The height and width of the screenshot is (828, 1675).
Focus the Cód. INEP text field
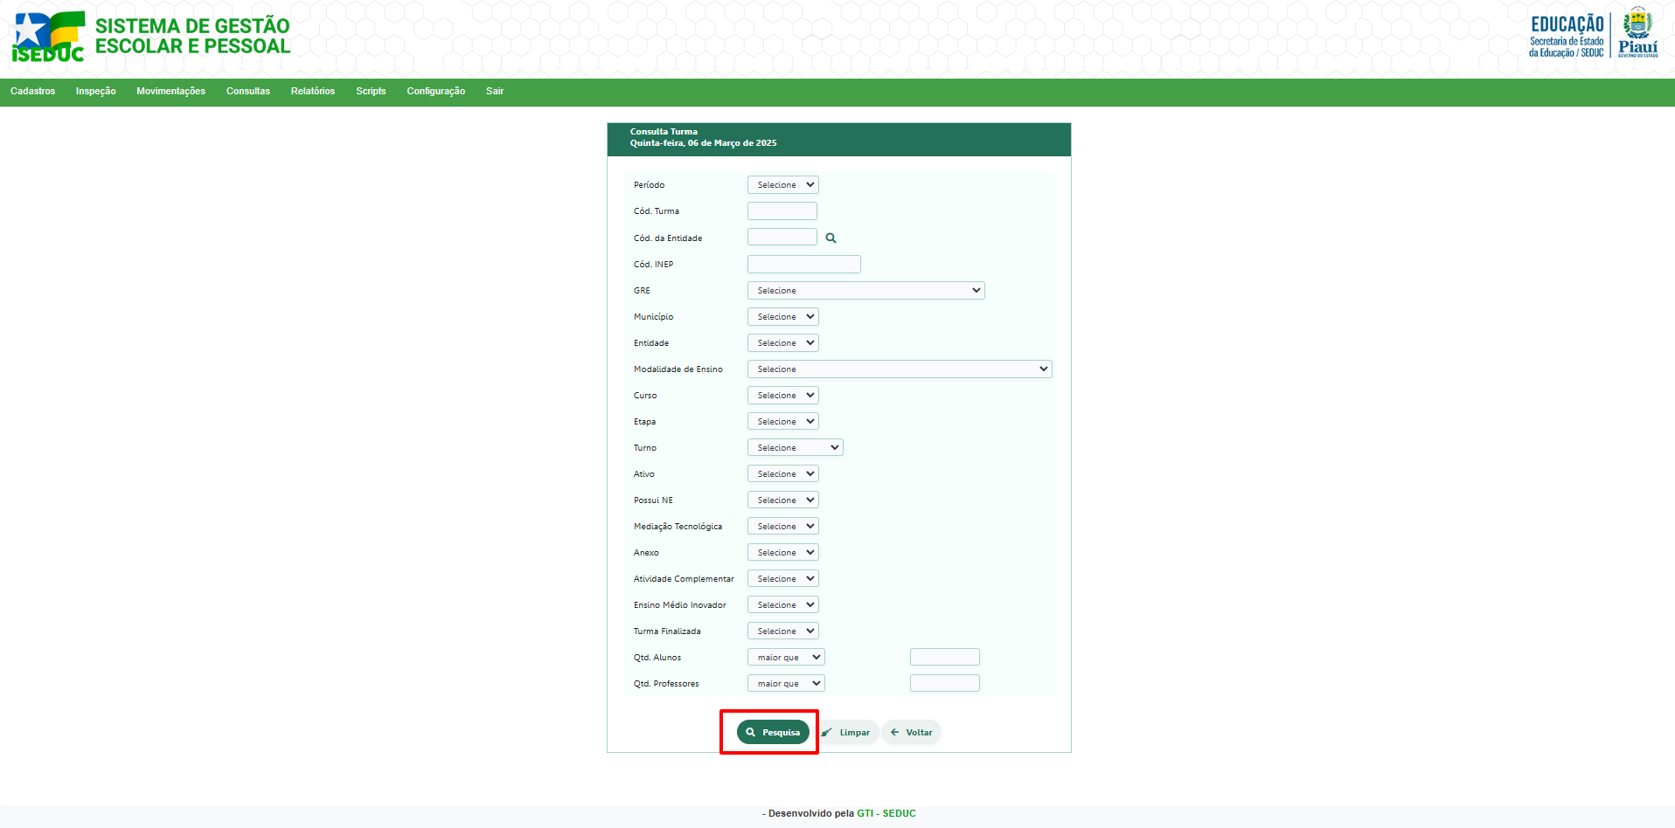[803, 265]
